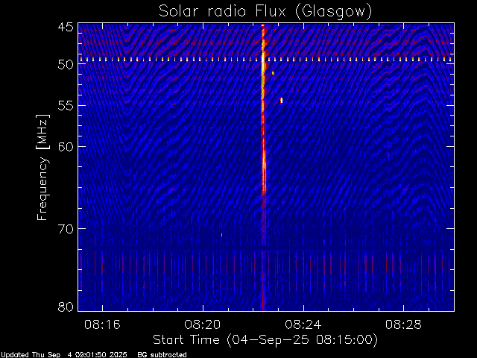The image size is (477, 358).
Task: Click the 'BG subtracted' footer note
Action: pos(162,355)
